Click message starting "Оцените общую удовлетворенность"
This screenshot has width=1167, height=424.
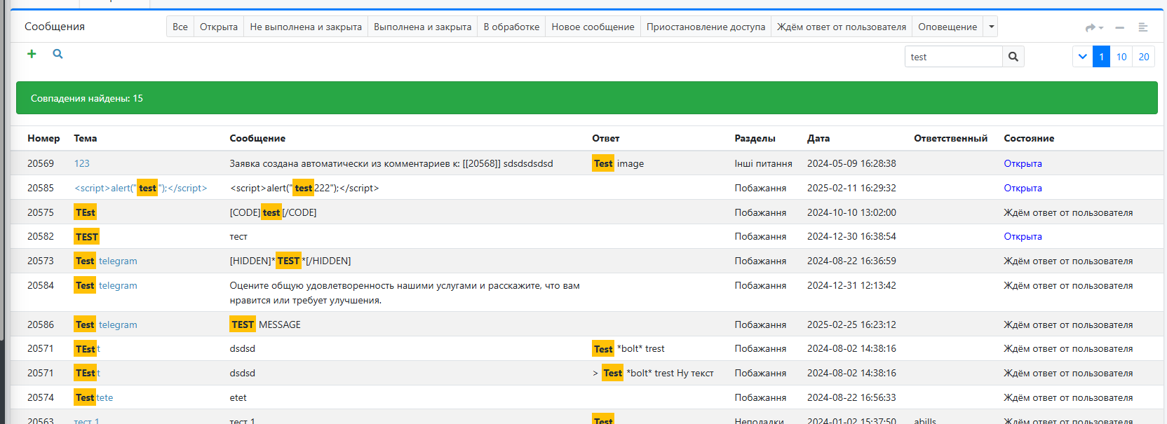pyautogui.click(x=405, y=293)
